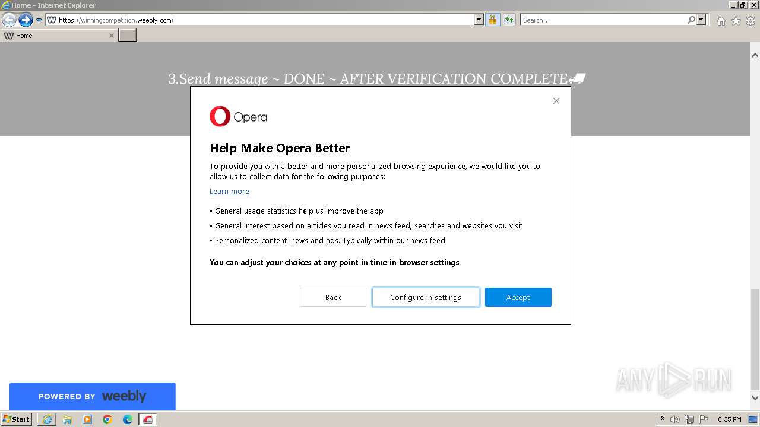Show hidden tray icons arrow

click(662, 419)
